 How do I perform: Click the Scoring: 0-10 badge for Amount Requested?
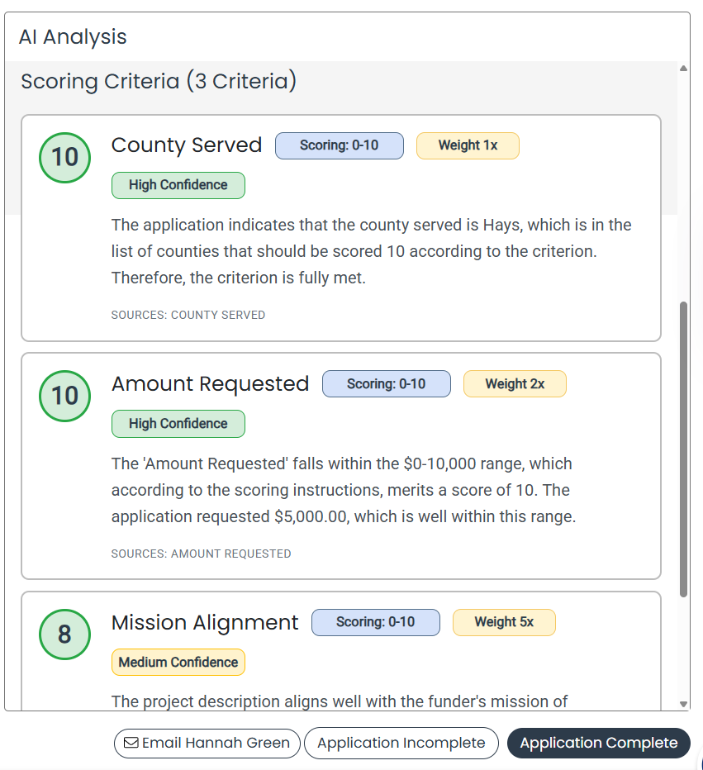(x=387, y=384)
